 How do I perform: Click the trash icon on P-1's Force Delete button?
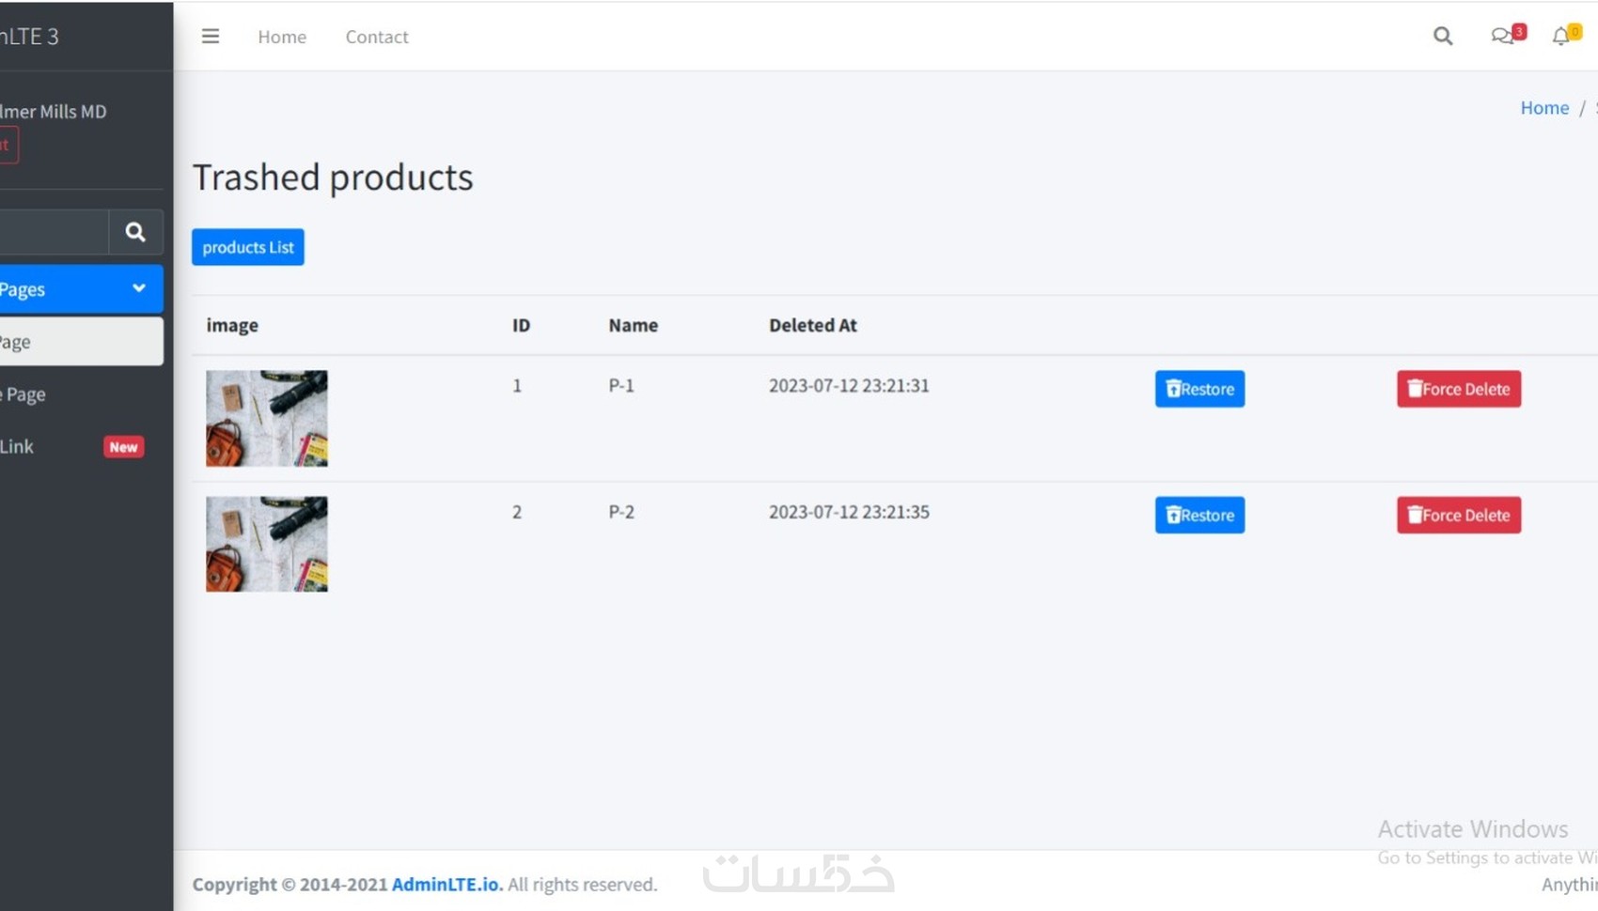(x=1415, y=389)
